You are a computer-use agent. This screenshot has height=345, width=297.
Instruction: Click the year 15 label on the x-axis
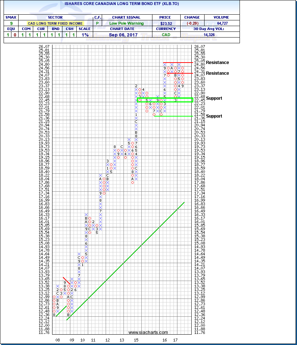[136, 340]
